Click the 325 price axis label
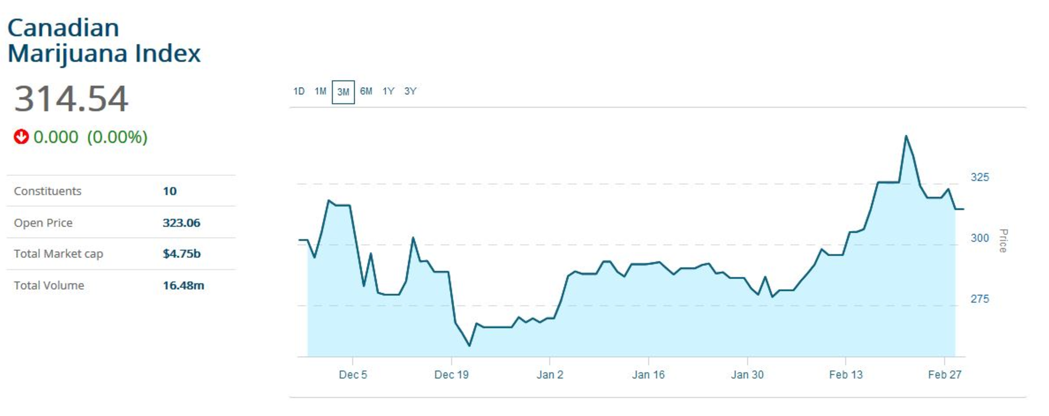The image size is (1049, 416). [980, 177]
